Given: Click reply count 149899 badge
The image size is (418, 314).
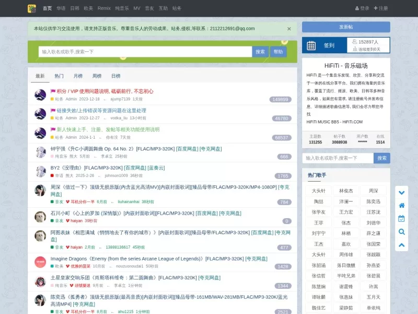Looking at the screenshot, I should click(280, 99).
